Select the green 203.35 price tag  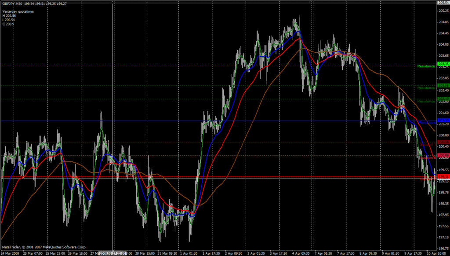pos(443,63)
